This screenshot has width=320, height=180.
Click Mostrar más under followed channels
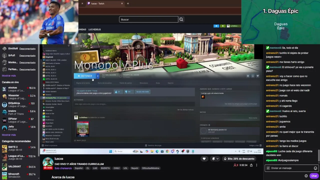(x=9, y=76)
